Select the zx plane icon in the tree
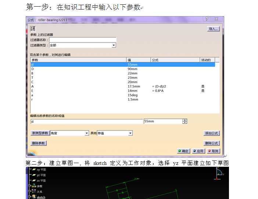Image resolution: width=258 pixels, height=199 pixels. pyautogui.click(x=34, y=181)
